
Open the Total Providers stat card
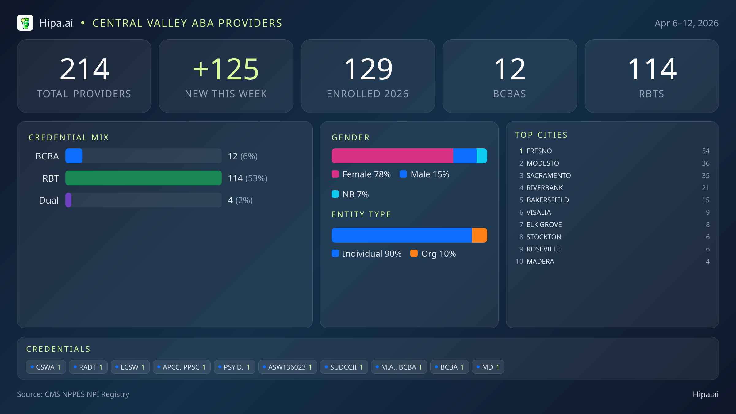pyautogui.click(x=84, y=76)
